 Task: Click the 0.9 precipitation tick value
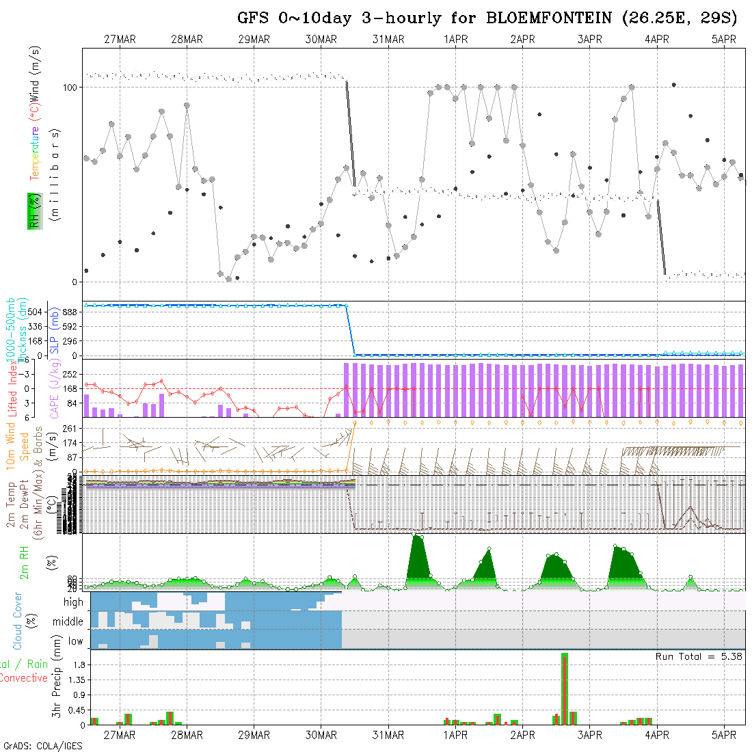[79, 695]
